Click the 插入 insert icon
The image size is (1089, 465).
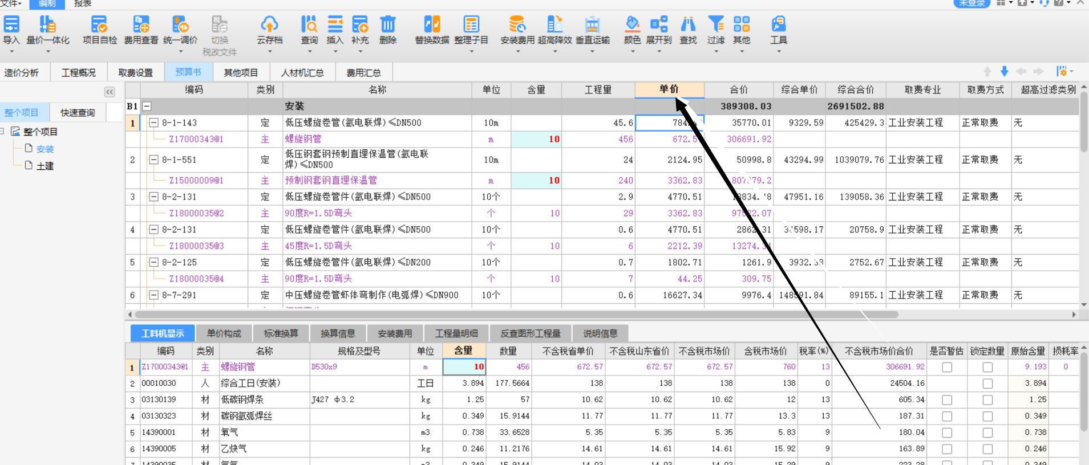point(335,25)
